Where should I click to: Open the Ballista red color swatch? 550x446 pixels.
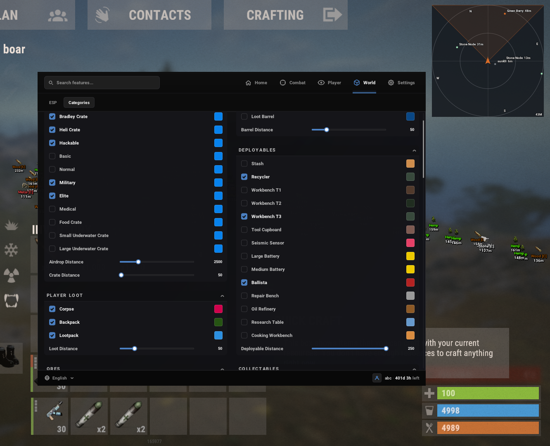(410, 282)
